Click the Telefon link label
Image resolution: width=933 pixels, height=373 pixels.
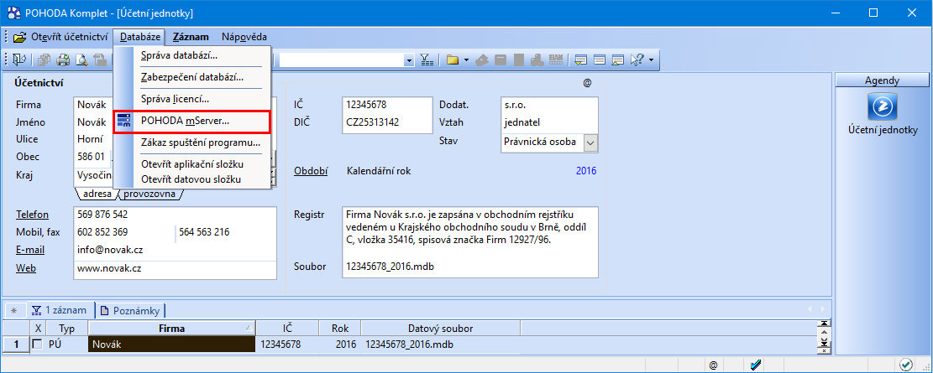point(32,215)
